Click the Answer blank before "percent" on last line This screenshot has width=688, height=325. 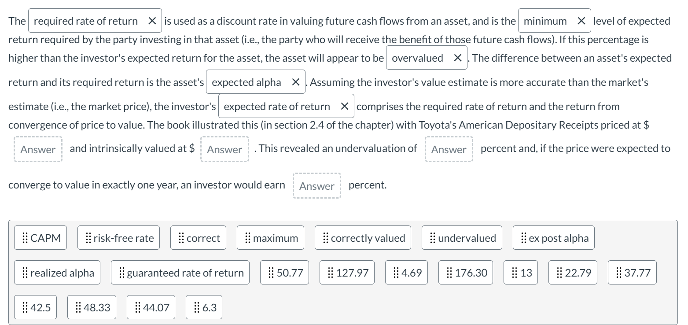[316, 185]
